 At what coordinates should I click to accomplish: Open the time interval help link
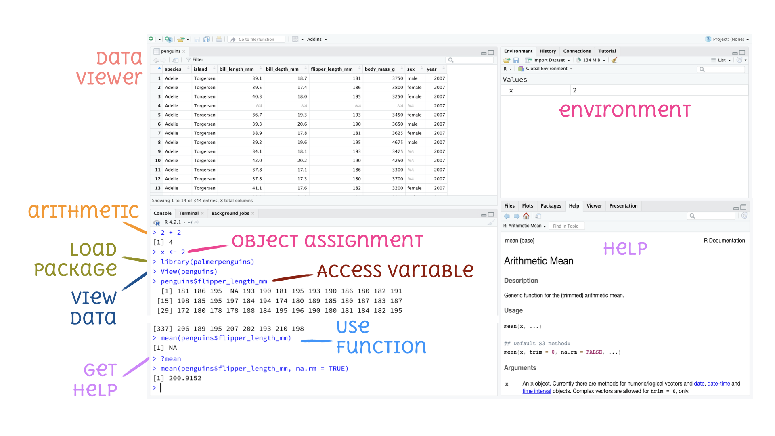coord(536,391)
